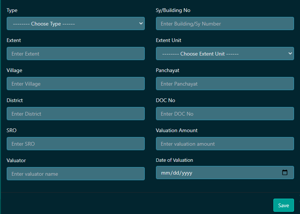
Task: Click the Type field label
Action: tap(12, 11)
